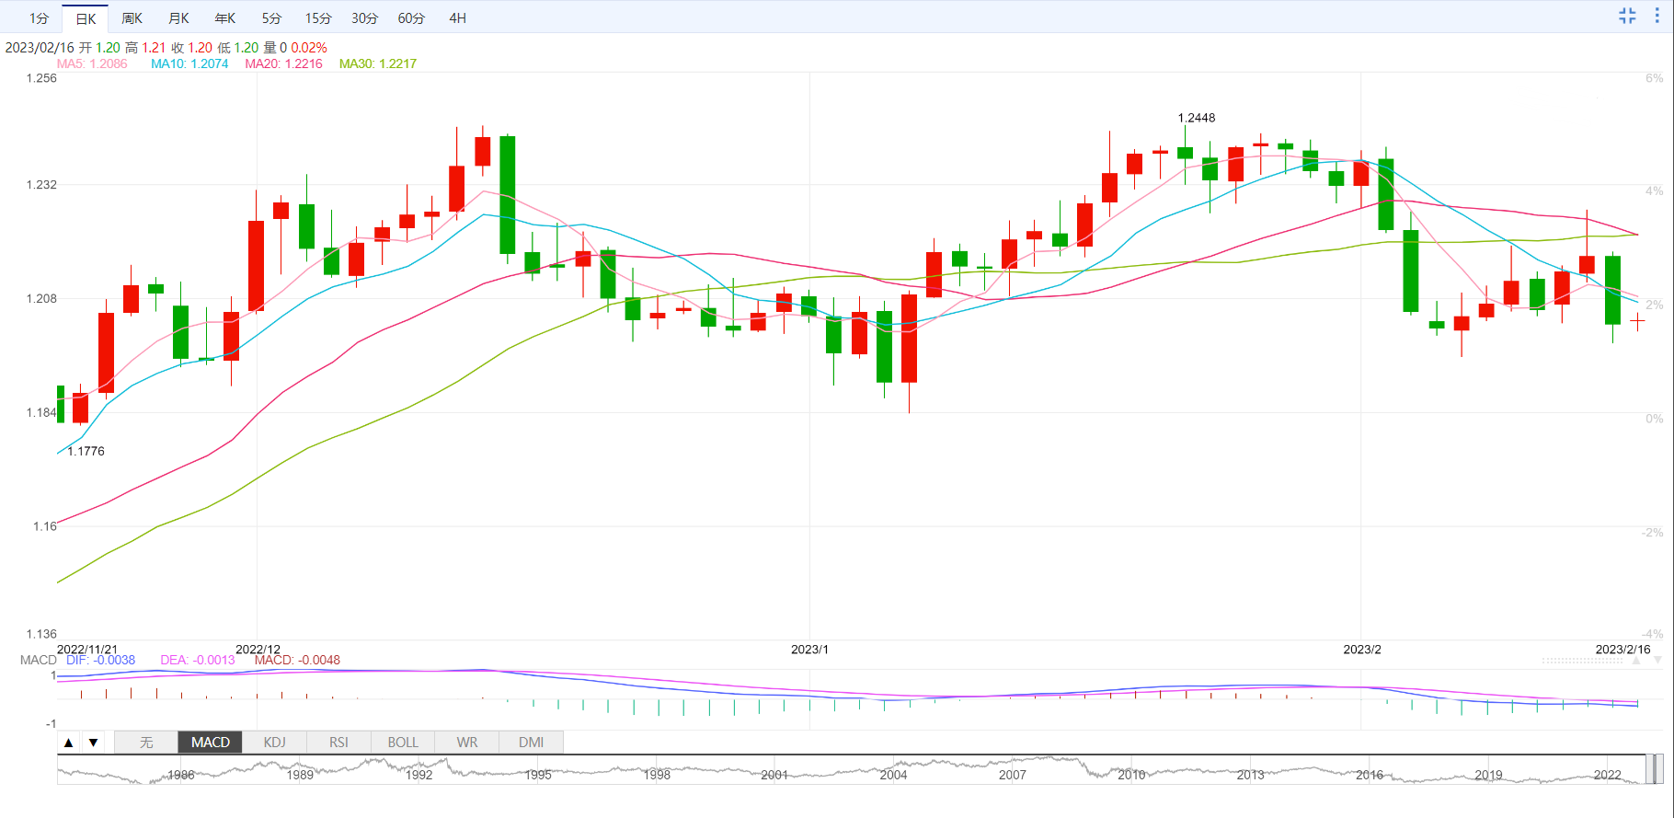Click 2019 on the overview timeline
The image size is (1674, 818).
1488,775
